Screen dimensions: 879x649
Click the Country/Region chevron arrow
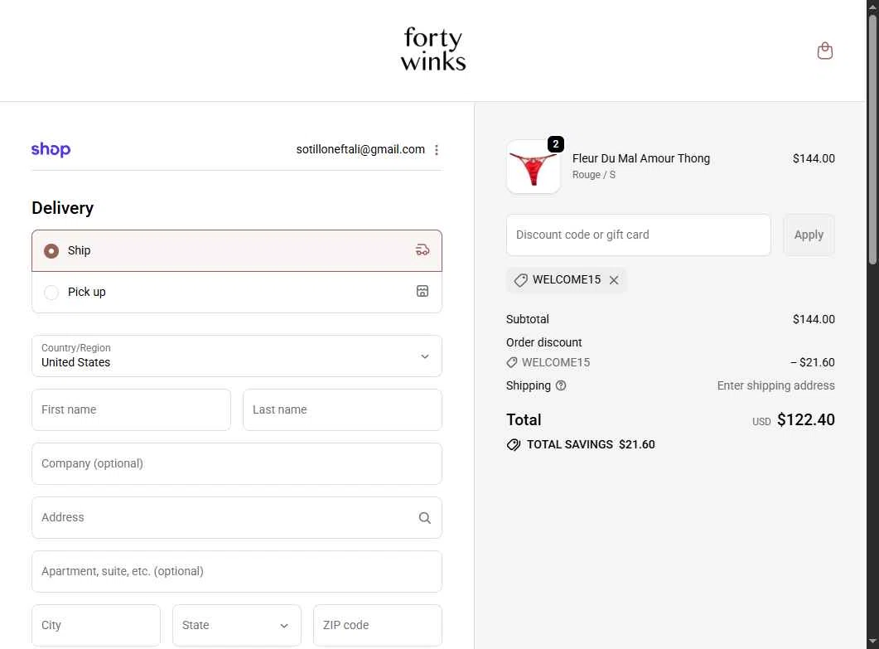425,356
